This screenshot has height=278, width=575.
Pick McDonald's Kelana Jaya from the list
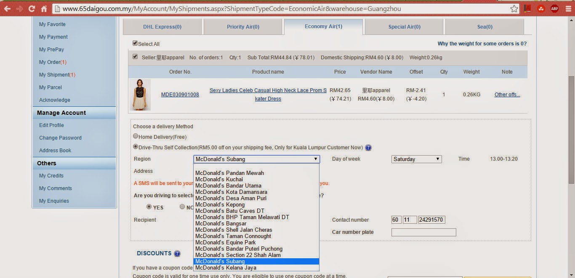click(256, 267)
